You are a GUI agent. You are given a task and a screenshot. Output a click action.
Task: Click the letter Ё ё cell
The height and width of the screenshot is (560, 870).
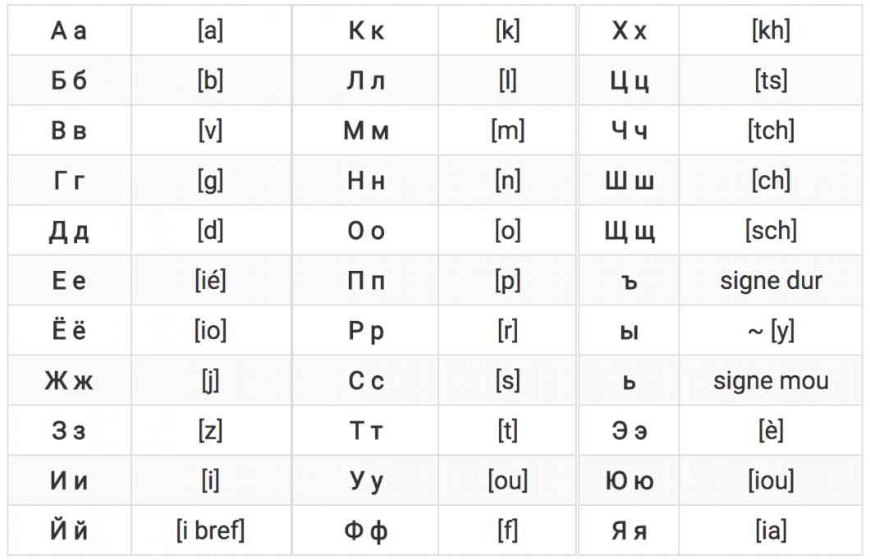(x=69, y=331)
